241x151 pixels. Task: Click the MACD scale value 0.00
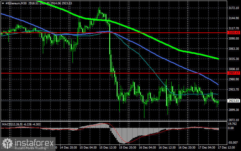tap(231, 128)
